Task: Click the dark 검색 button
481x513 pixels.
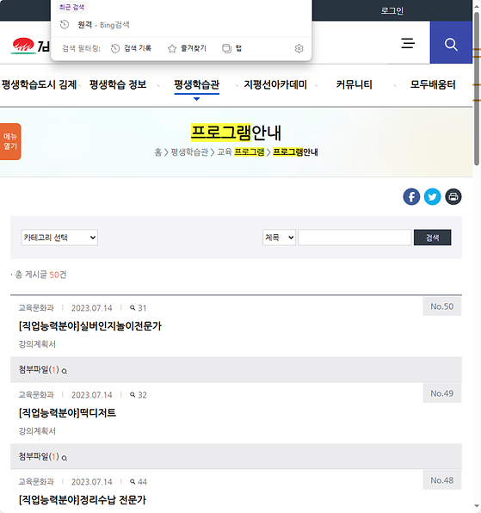Action: click(432, 238)
